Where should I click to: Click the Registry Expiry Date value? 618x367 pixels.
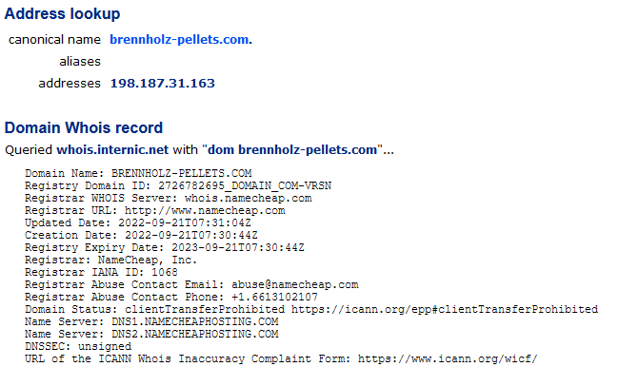pyautogui.click(x=238, y=248)
